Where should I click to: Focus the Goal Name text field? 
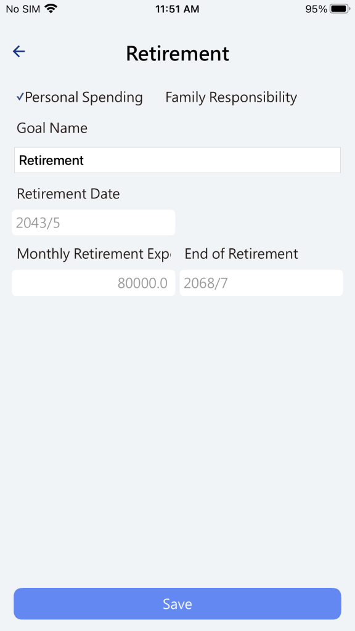coord(177,160)
